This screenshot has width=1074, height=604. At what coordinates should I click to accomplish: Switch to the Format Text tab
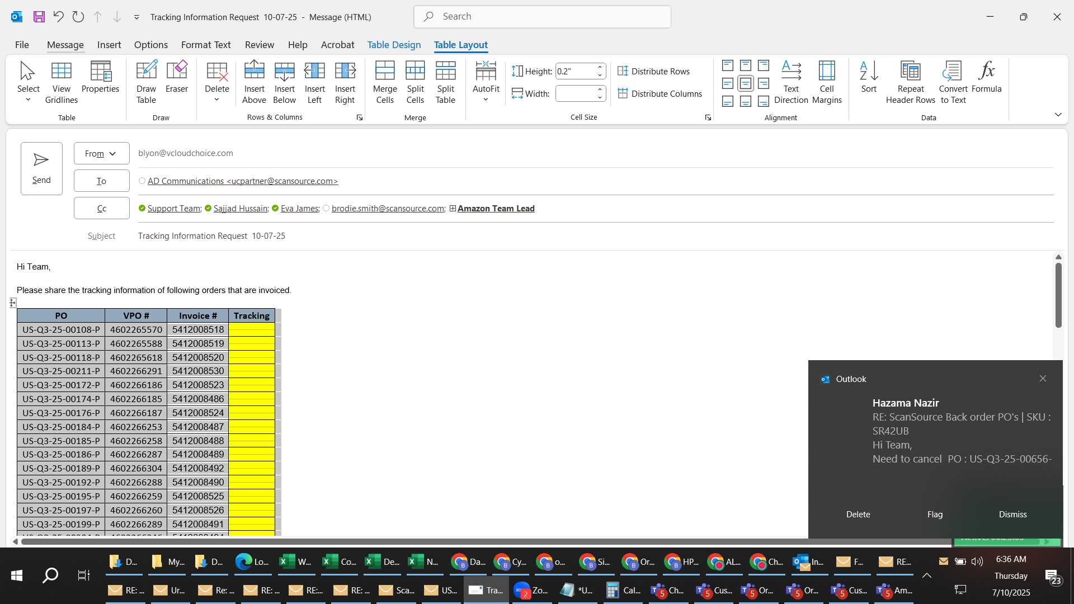tap(206, 45)
